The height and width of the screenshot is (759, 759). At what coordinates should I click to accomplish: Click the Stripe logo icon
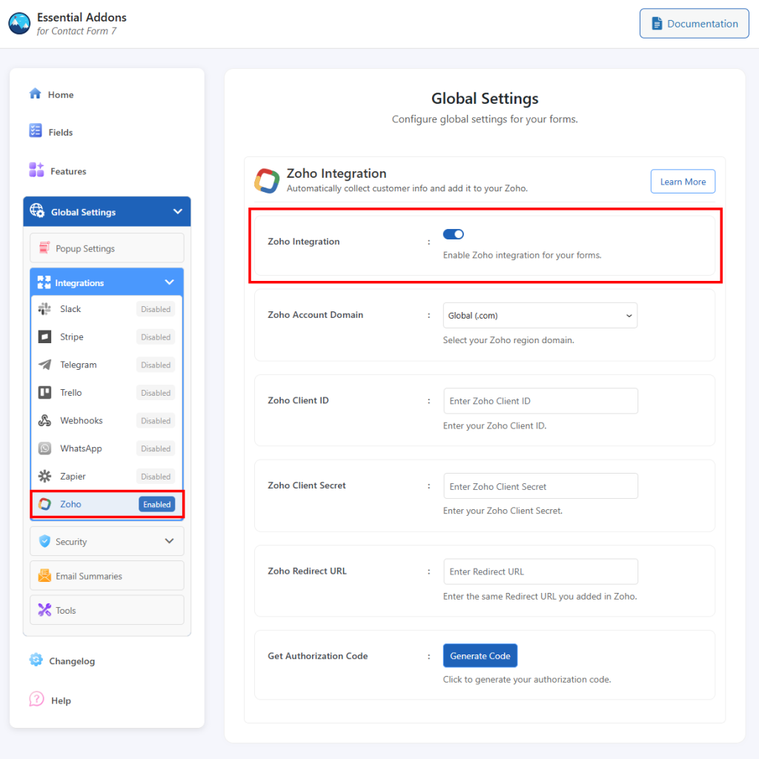[x=44, y=337]
